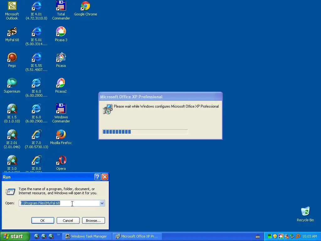This screenshot has width=321, height=241.
Task: Click the IE 3.0 desktop shortcut
Action: coord(12,163)
